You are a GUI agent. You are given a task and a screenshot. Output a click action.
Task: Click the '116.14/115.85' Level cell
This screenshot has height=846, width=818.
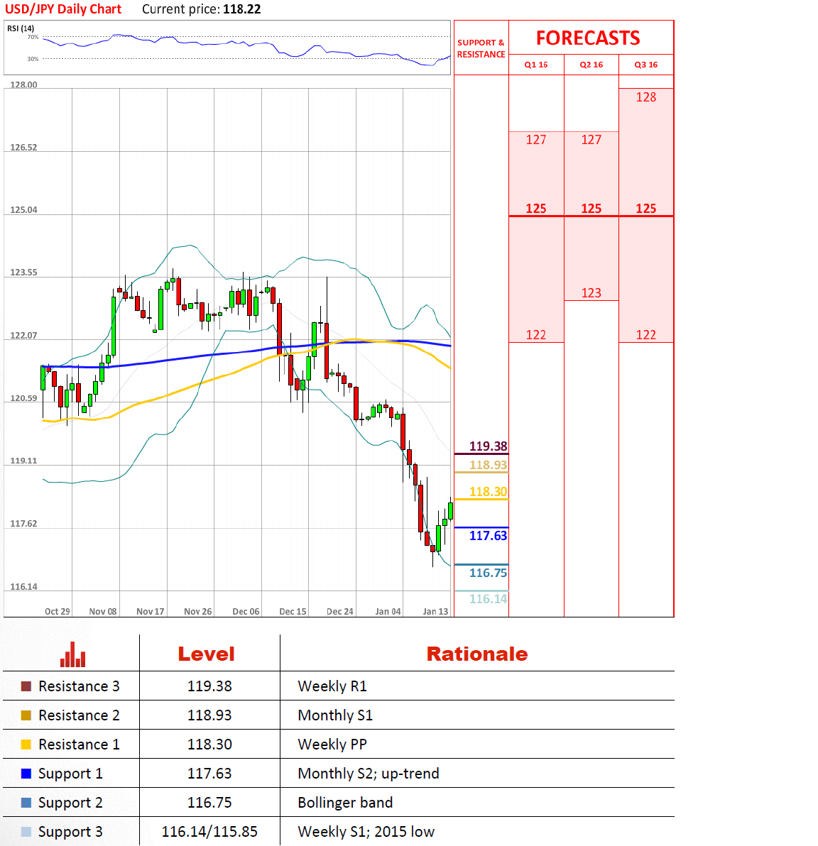tap(209, 832)
